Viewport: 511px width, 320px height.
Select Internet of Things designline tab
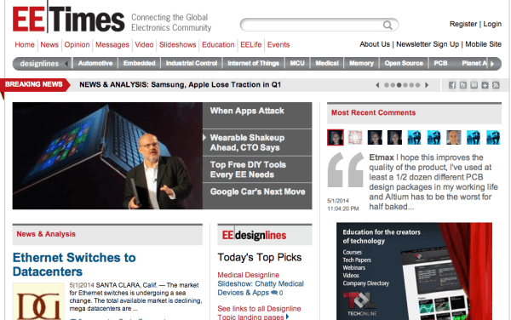click(x=253, y=64)
